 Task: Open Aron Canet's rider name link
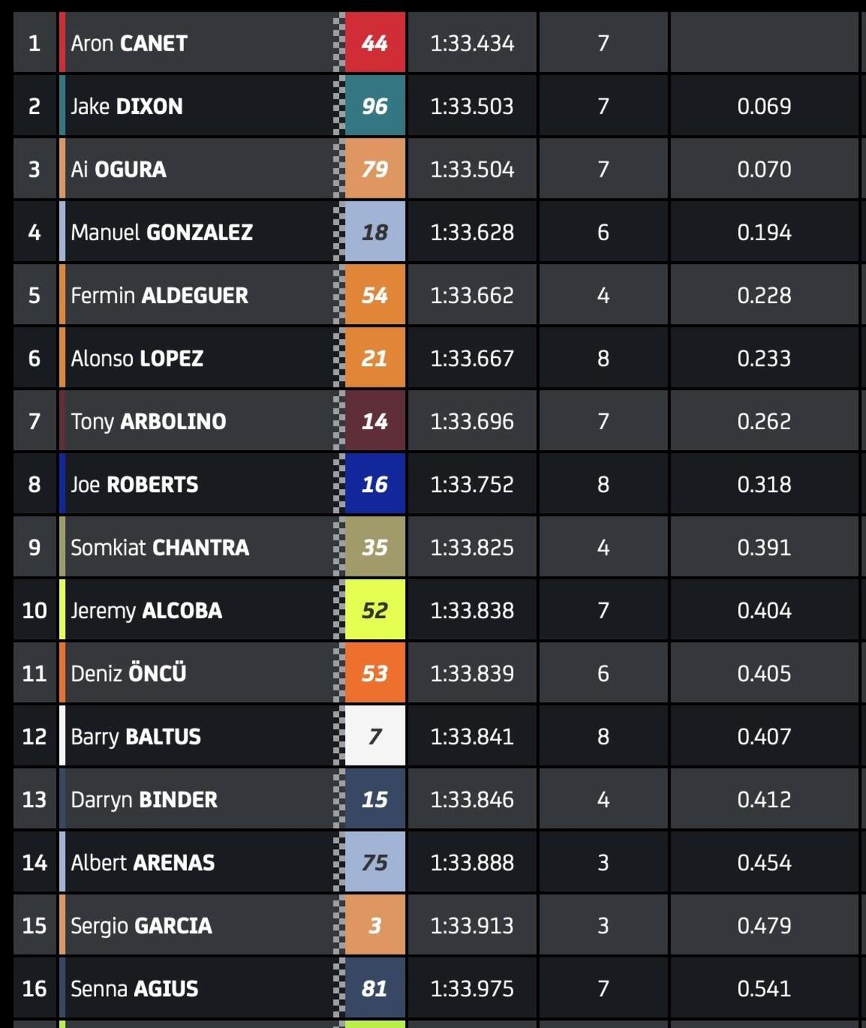tap(129, 43)
